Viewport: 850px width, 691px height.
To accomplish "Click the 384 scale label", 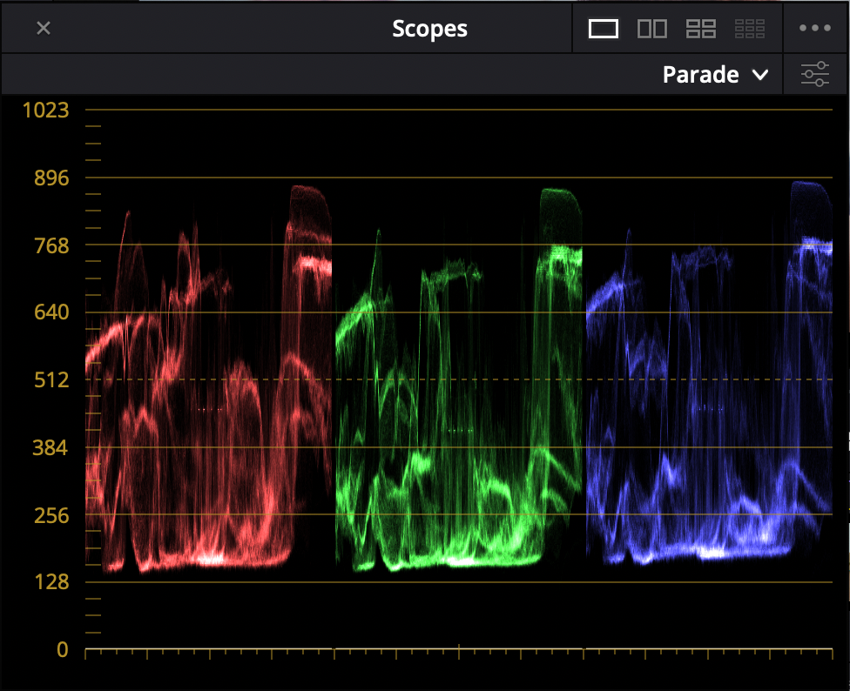I will pyautogui.click(x=51, y=447).
